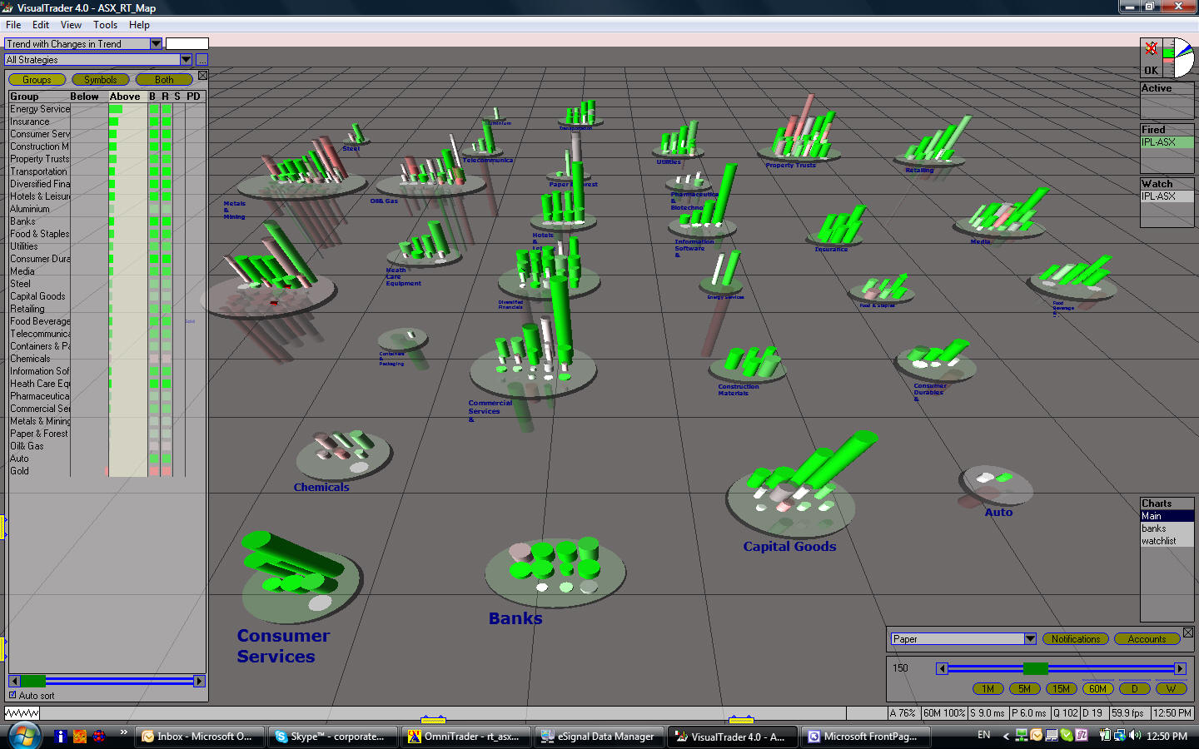Viewport: 1199px width, 749px height.
Task: Open the Tools menu
Action: [x=105, y=25]
